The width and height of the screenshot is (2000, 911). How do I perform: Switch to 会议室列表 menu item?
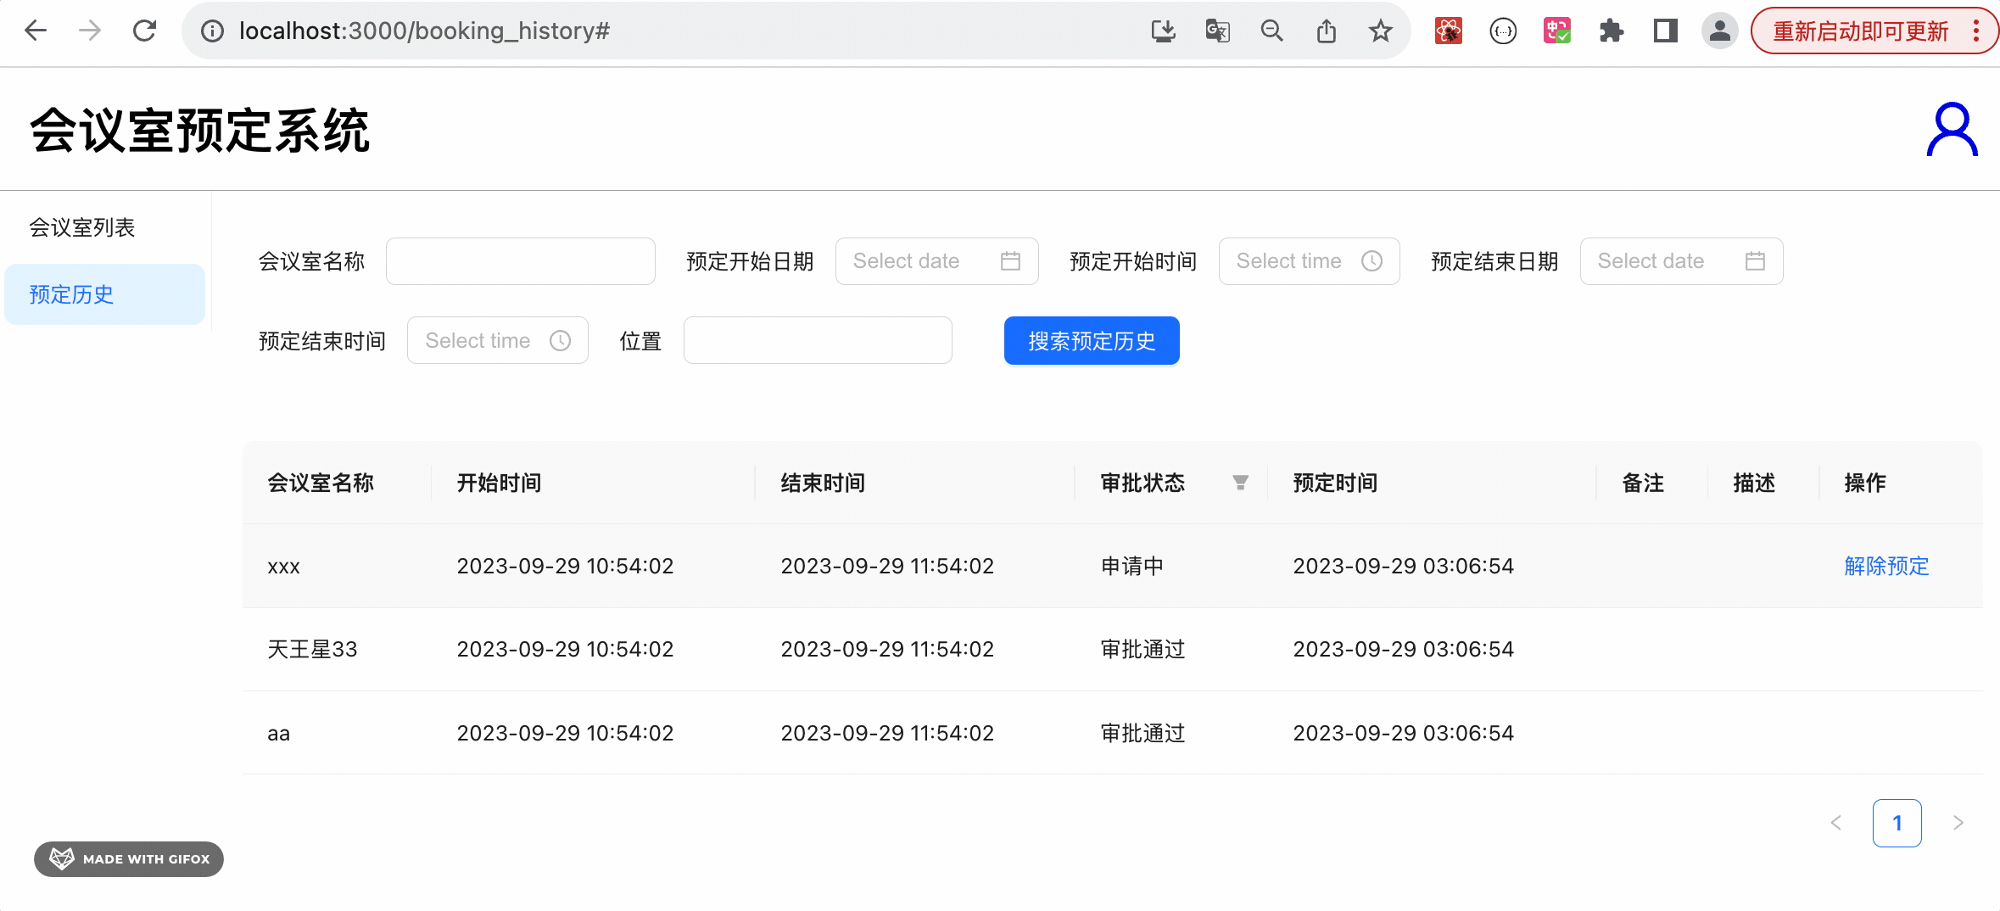pos(82,227)
